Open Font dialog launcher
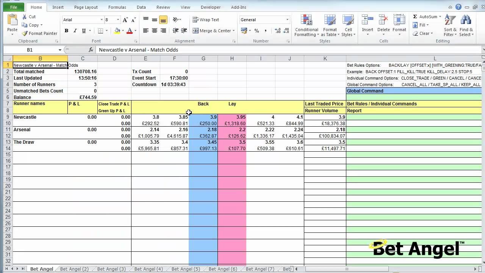Screen dimensions: 485x273 135,41
